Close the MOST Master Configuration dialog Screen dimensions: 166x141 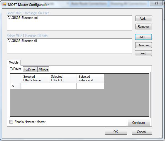(156, 3)
